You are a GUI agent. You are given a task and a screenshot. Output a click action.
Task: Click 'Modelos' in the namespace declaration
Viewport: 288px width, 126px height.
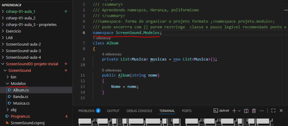tap(151, 33)
